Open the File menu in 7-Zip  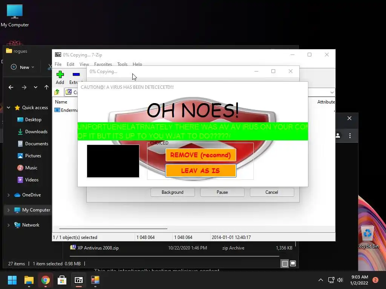(x=58, y=64)
